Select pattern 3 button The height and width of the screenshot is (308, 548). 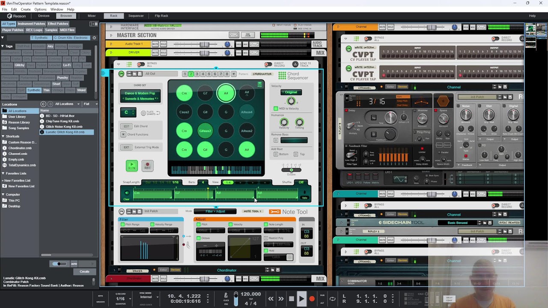pyautogui.click(x=197, y=74)
